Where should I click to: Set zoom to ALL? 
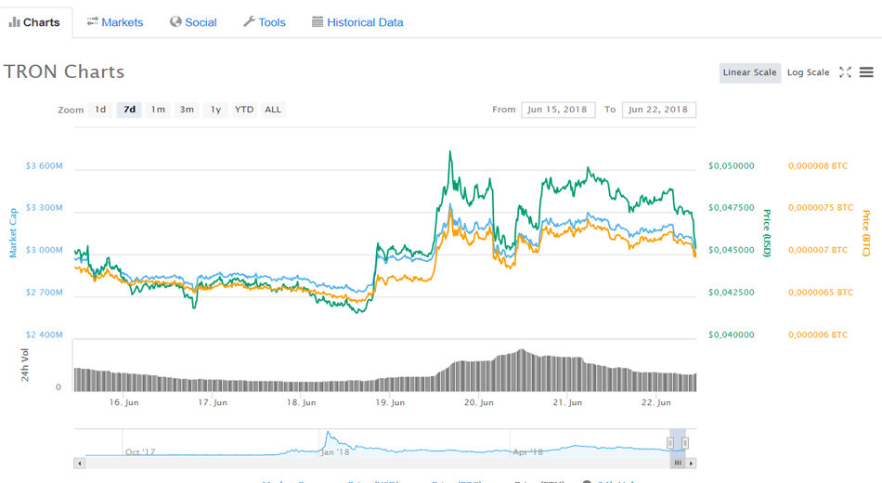(273, 110)
